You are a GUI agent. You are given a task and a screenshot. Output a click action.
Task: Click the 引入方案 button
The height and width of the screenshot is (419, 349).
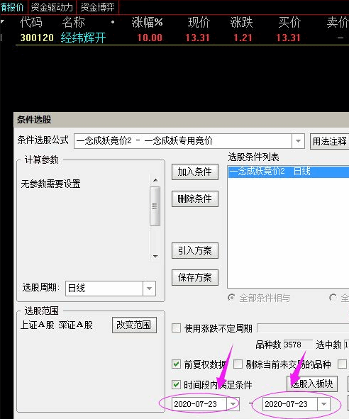pyautogui.click(x=195, y=251)
